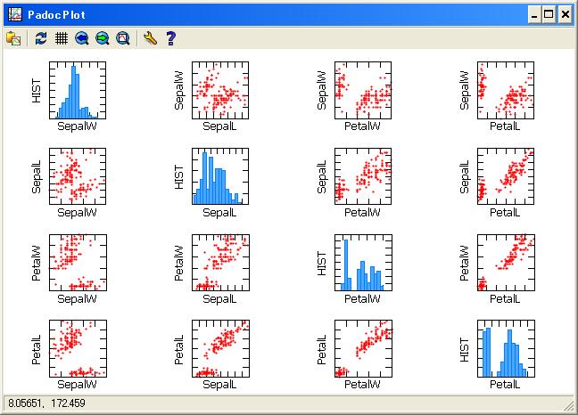Click the coordinates readout in status bar
The height and width of the screenshot is (415, 578).
[40, 404]
